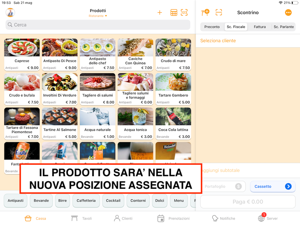Open the Tavoli table icon
The image size is (300, 225).
click(74, 218)
